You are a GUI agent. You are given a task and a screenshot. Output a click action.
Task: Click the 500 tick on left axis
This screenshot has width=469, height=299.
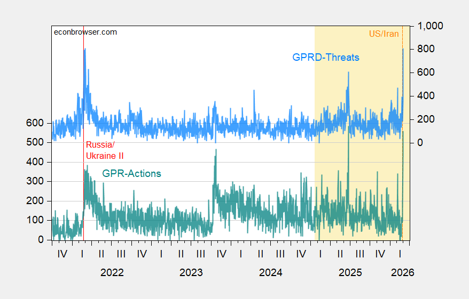(36, 142)
